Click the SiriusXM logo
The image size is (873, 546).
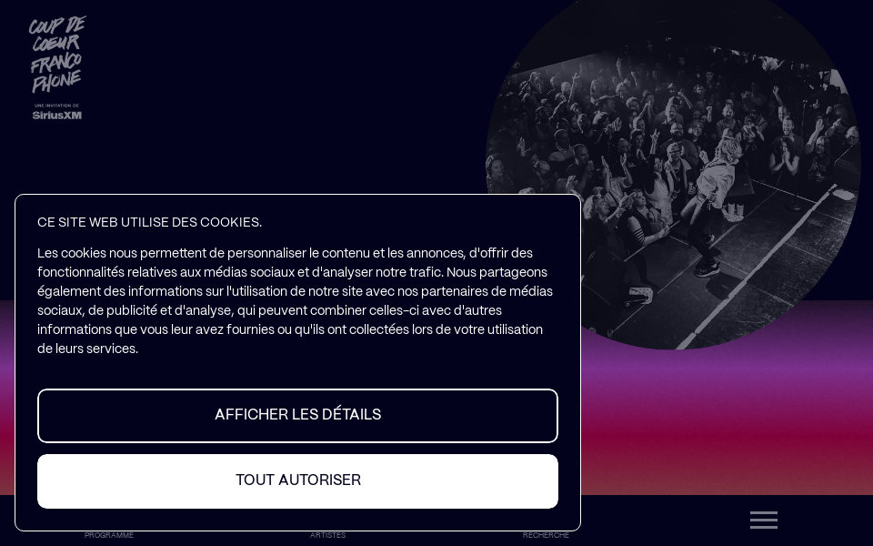tap(56, 115)
